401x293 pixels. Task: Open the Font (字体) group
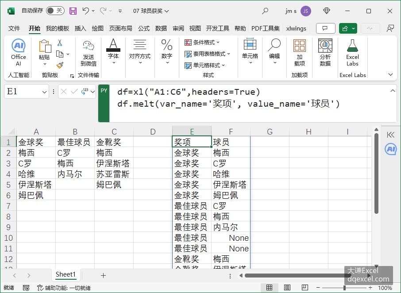pyautogui.click(x=113, y=51)
